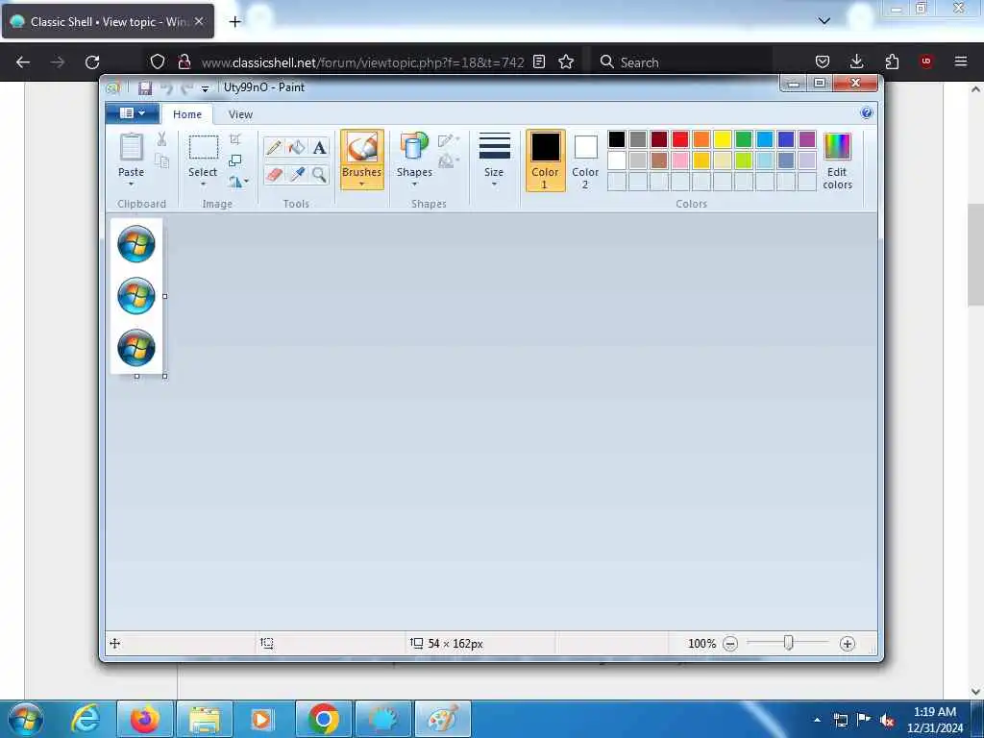Click zoom out minus button

(x=730, y=644)
